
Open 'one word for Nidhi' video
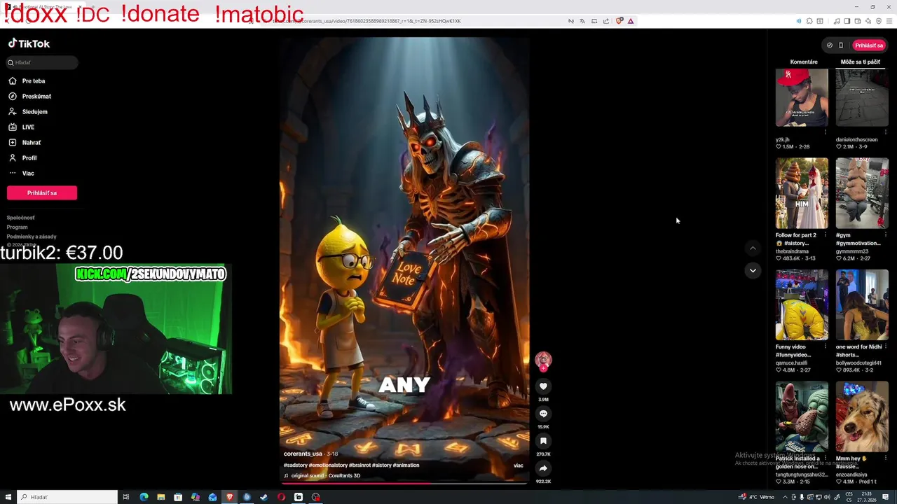pyautogui.click(x=862, y=305)
